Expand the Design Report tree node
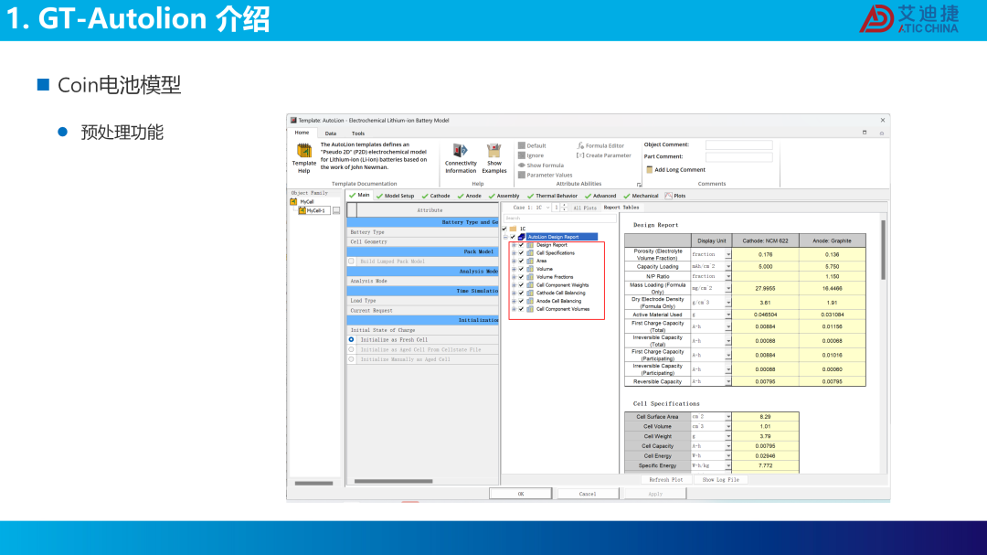 coord(514,245)
